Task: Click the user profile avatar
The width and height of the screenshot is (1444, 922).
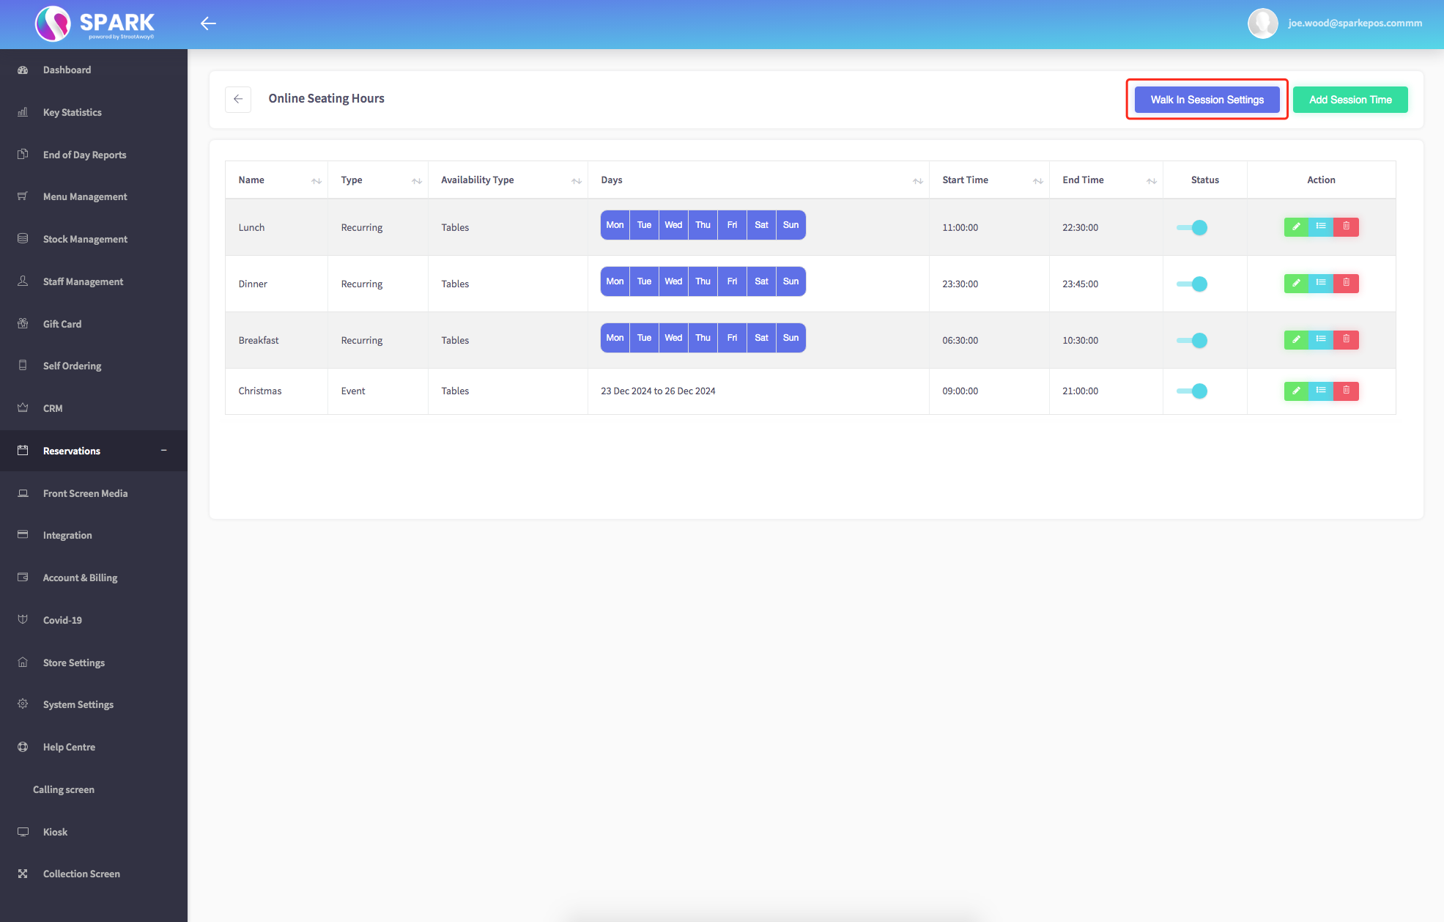Action: [1262, 23]
